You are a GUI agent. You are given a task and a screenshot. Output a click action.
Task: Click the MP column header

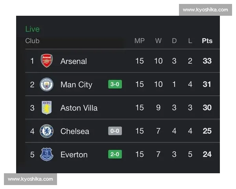140,41
